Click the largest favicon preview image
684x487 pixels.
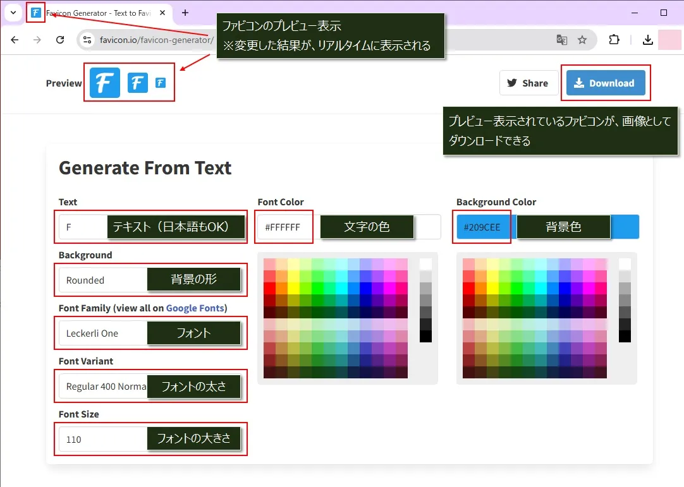pyautogui.click(x=105, y=83)
